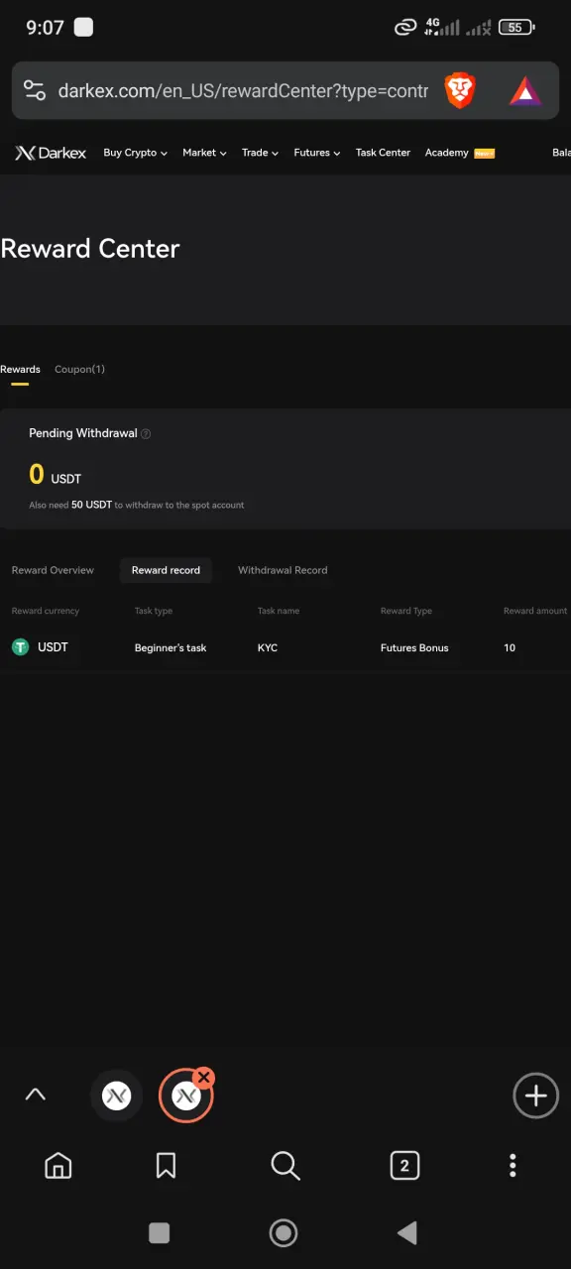Click the address bar URL
The width and height of the screenshot is (571, 1269).
click(x=243, y=91)
